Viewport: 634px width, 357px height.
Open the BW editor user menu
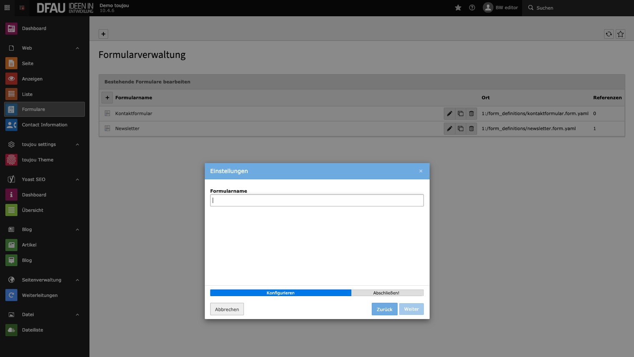(x=500, y=8)
